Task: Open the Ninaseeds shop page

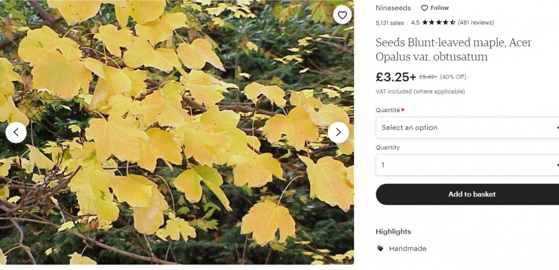Action: pyautogui.click(x=393, y=8)
